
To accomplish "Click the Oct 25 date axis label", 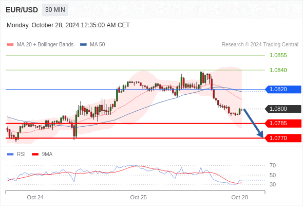I will coord(138,197).
